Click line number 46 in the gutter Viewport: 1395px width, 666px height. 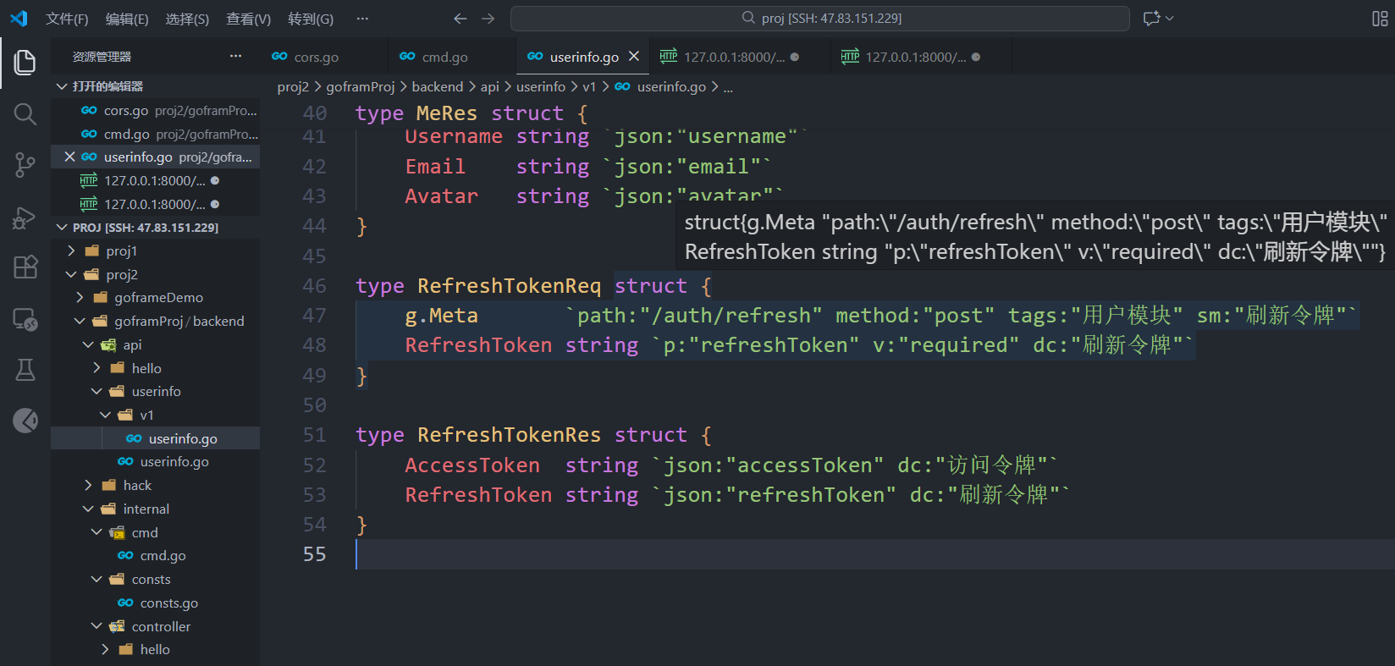314,286
